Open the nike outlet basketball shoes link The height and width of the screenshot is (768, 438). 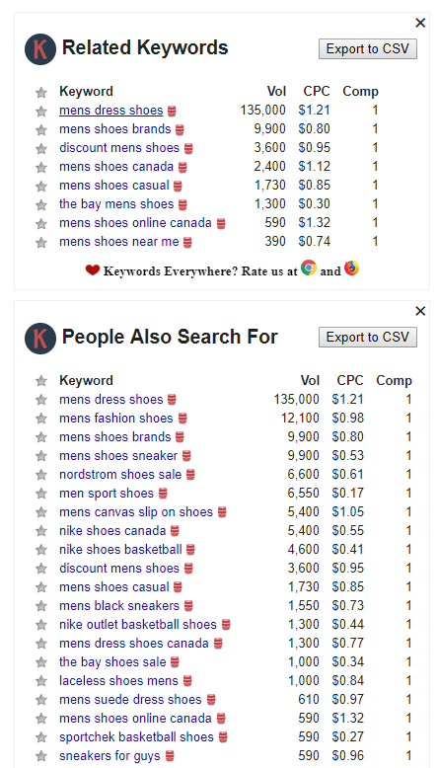tap(138, 625)
